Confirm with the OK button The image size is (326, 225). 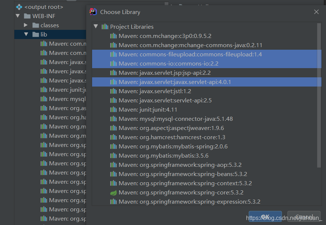click(265, 217)
